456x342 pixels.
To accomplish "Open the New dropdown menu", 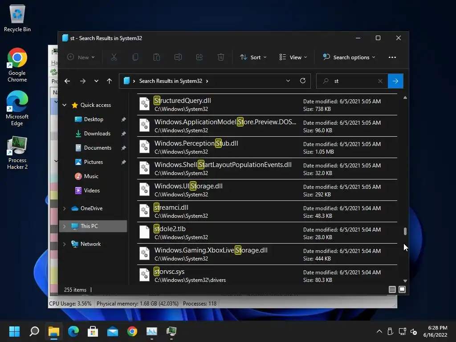I will pos(81,57).
